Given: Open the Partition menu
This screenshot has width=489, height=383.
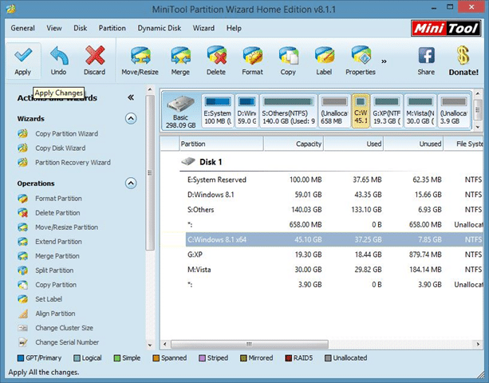Looking at the screenshot, I should tap(112, 28).
